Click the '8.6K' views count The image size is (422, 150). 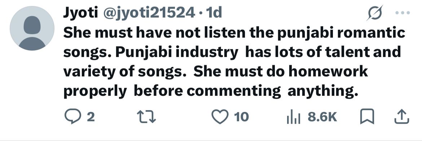[x=322, y=117]
